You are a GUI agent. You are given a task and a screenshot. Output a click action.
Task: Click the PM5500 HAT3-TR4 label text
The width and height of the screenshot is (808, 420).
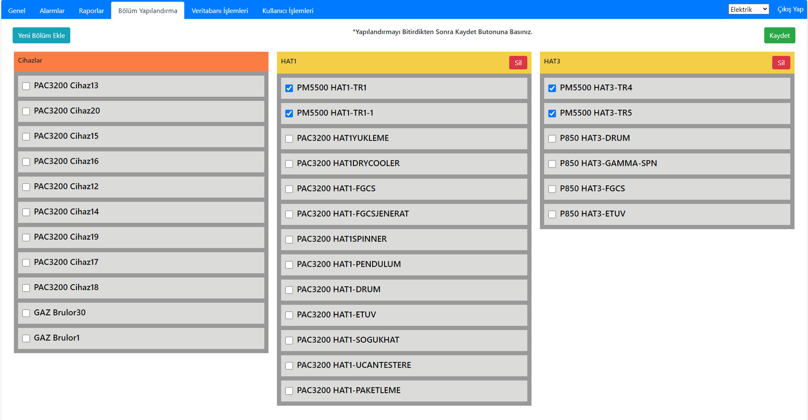point(596,88)
